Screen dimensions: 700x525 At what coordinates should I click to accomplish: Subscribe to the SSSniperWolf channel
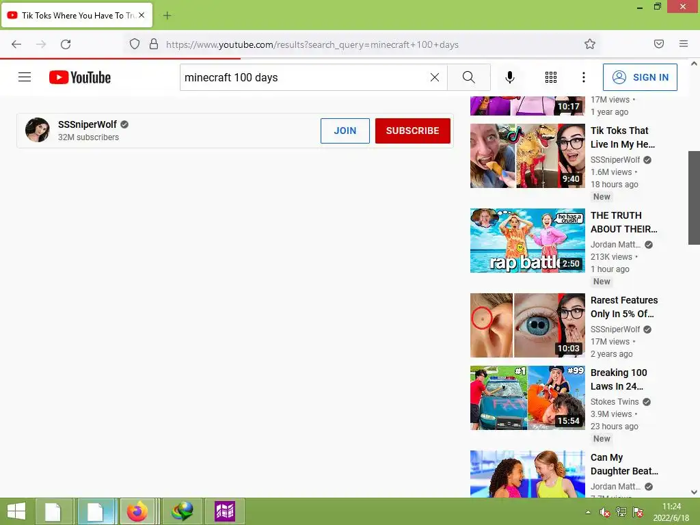412,131
